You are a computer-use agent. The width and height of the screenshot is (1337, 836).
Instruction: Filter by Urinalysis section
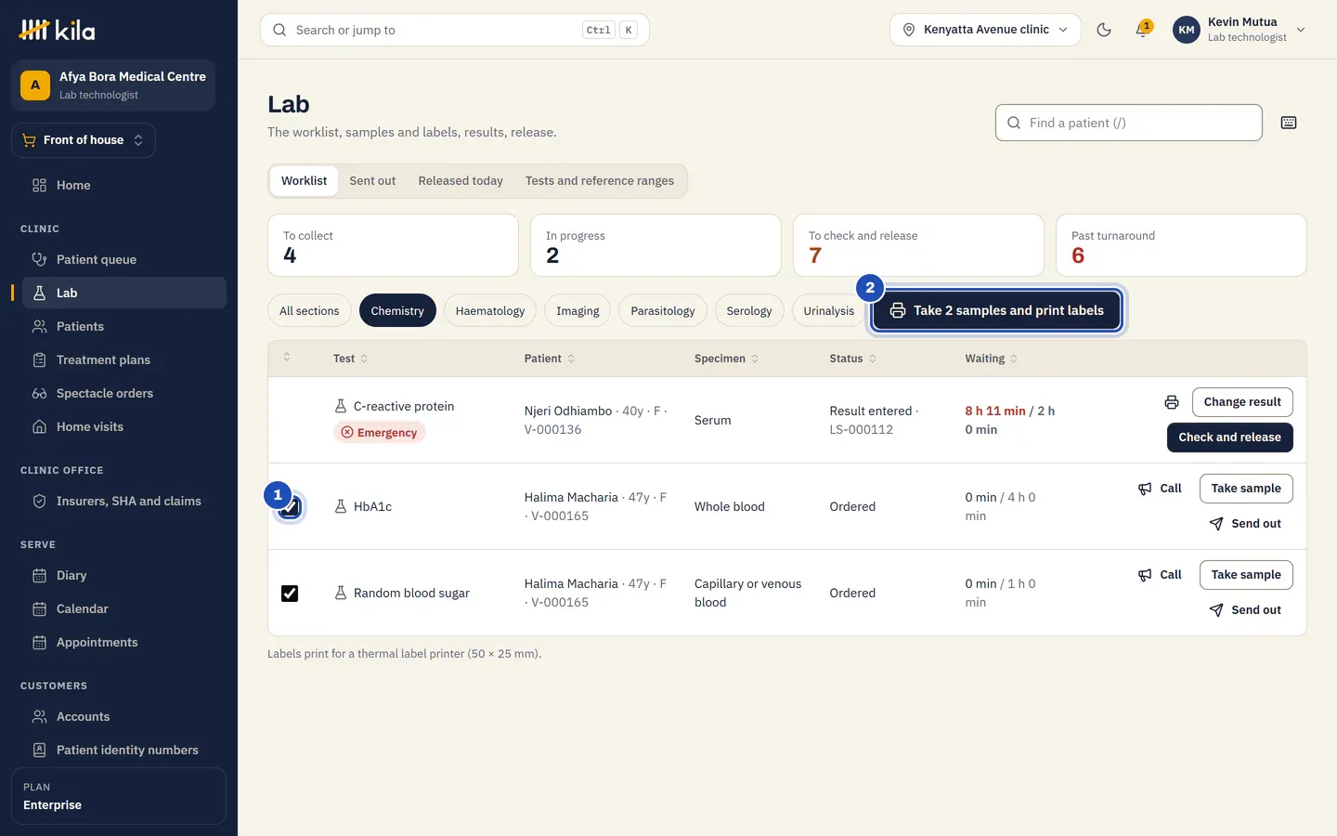[828, 311]
